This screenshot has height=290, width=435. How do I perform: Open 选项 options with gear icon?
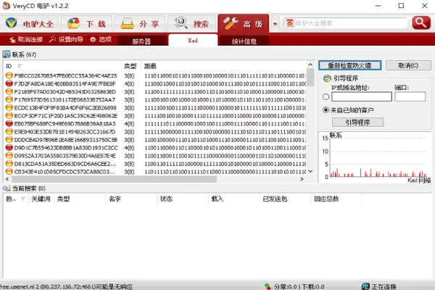tap(101, 39)
